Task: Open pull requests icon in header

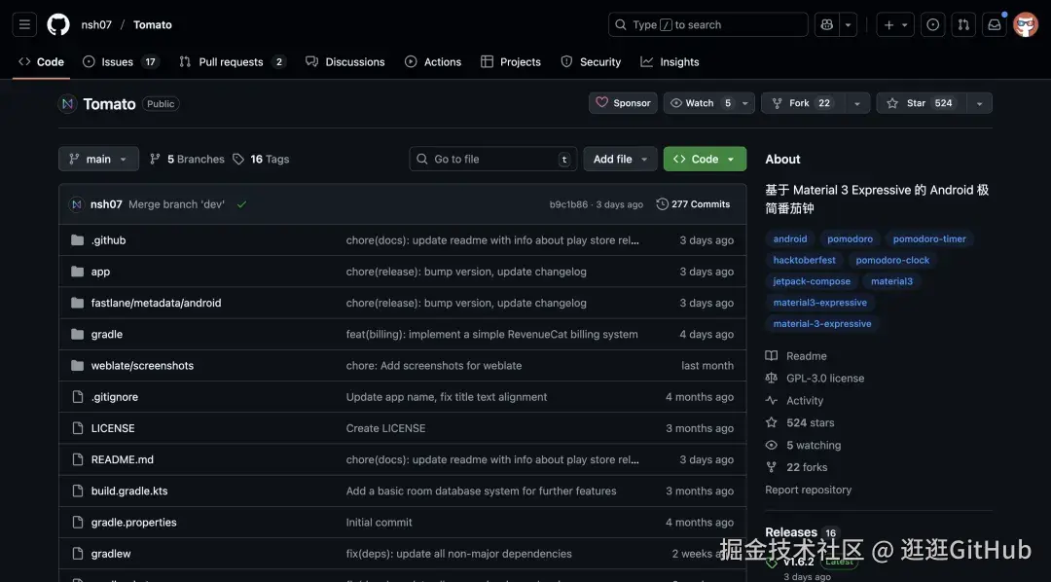Action: coord(963,24)
